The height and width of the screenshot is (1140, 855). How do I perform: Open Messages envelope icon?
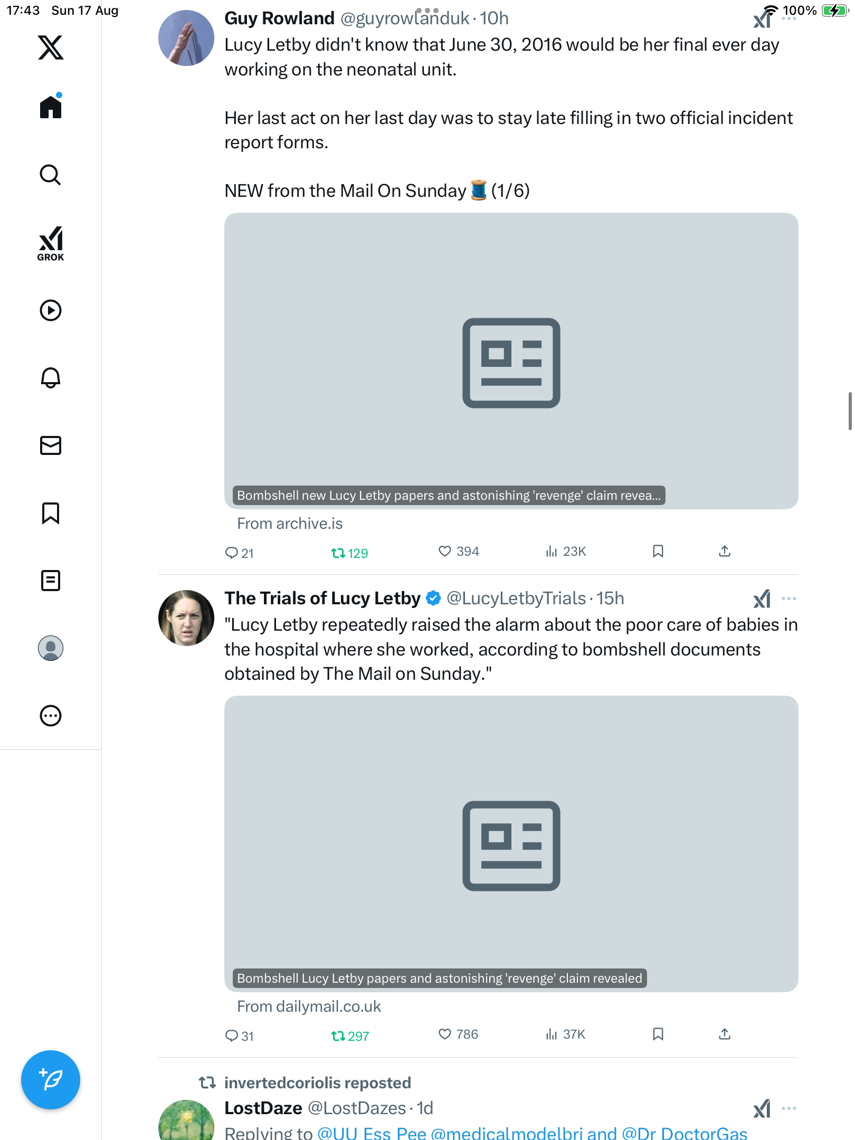pos(51,445)
